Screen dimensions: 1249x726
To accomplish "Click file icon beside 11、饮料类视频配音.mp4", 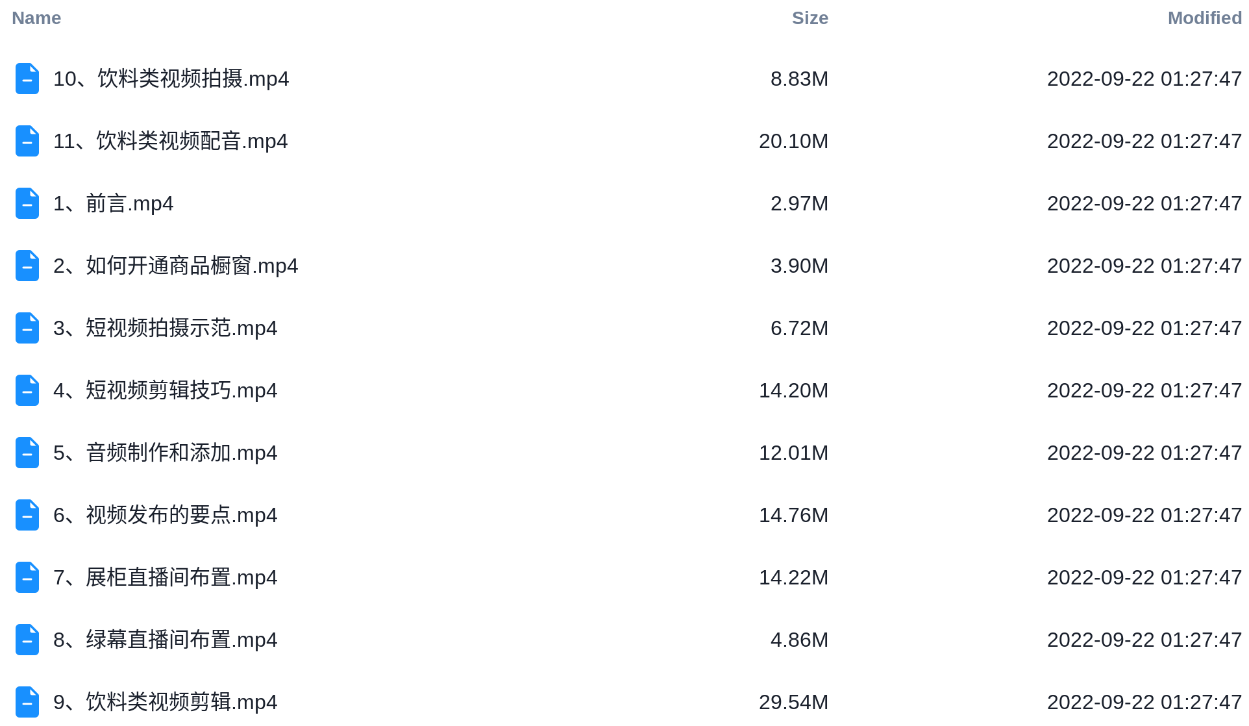I will 27,141.
